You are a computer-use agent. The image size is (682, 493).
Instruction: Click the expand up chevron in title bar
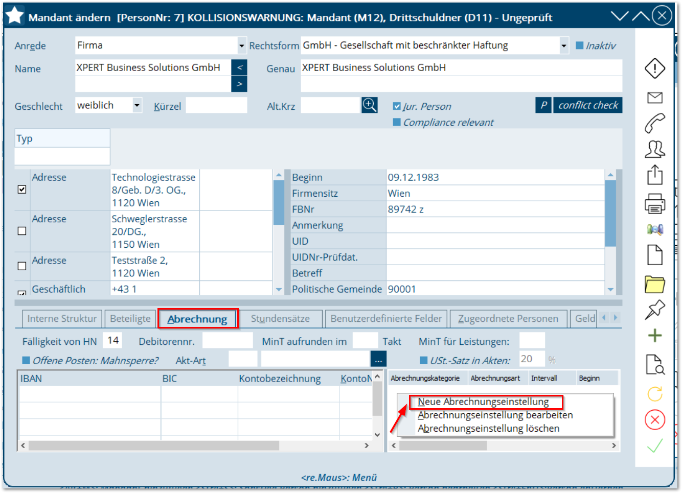pyautogui.click(x=641, y=16)
